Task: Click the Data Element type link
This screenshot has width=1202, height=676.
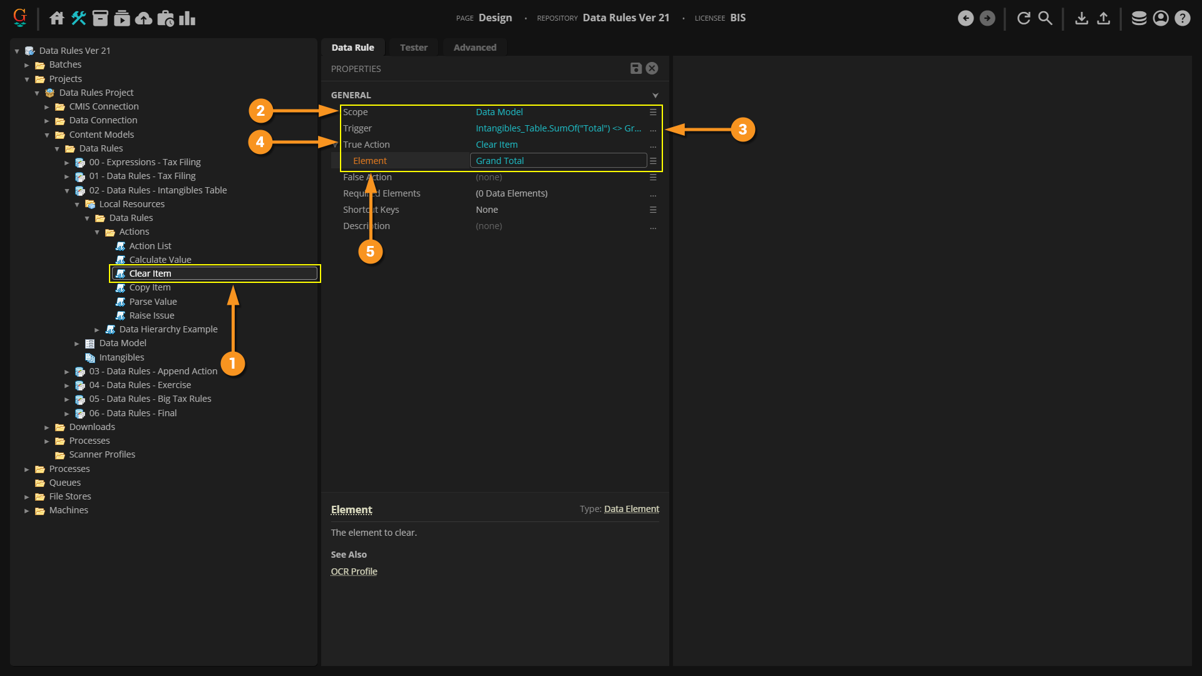Action: point(631,509)
